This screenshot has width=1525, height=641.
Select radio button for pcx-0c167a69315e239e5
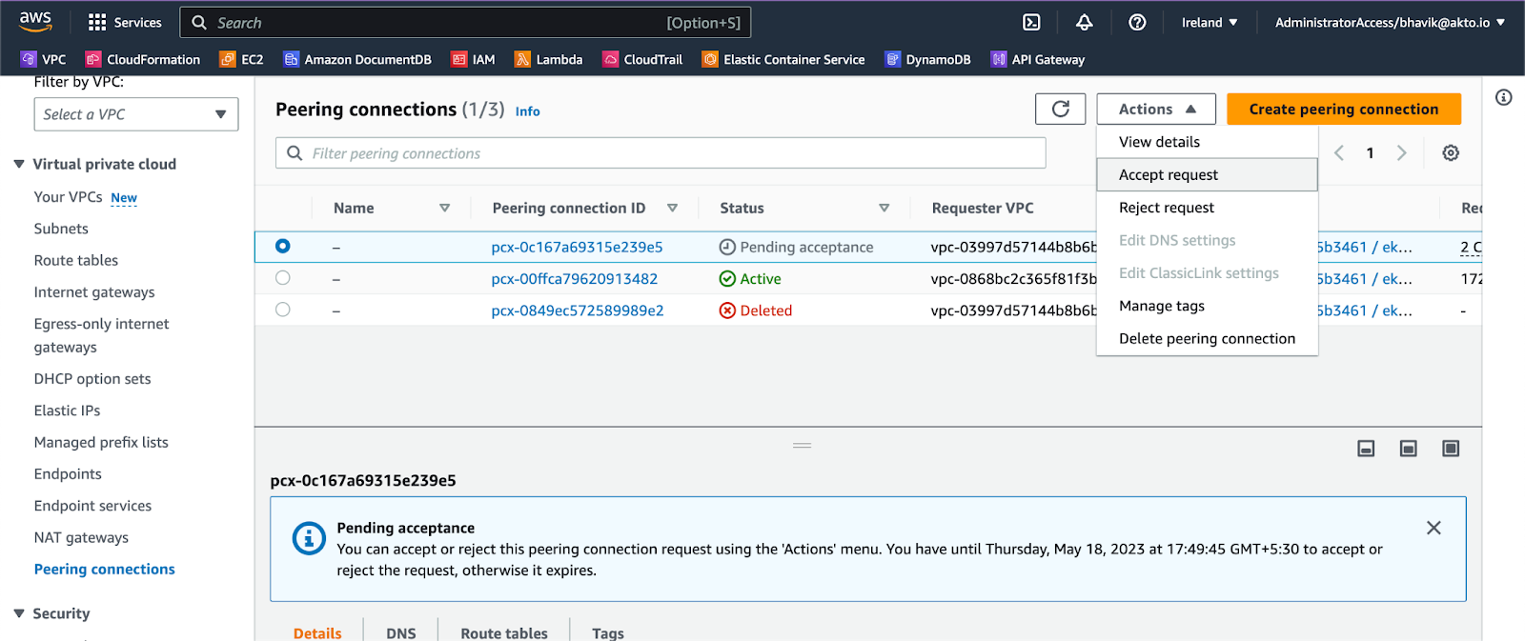click(x=283, y=246)
